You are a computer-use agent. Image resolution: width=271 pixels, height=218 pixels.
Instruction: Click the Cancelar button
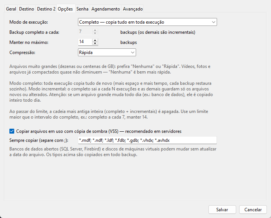(x=253, y=209)
